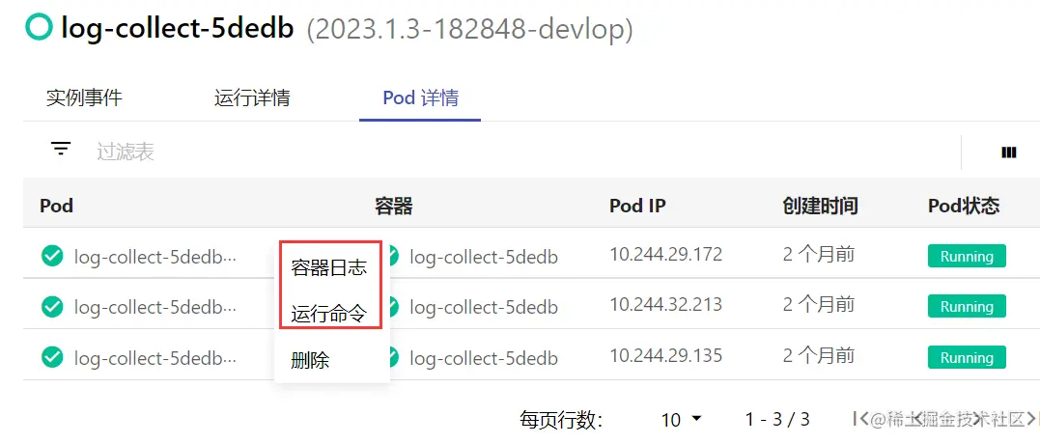The width and height of the screenshot is (1040, 444).
Task: Click green check icon of first pod row
Action: pos(52,255)
